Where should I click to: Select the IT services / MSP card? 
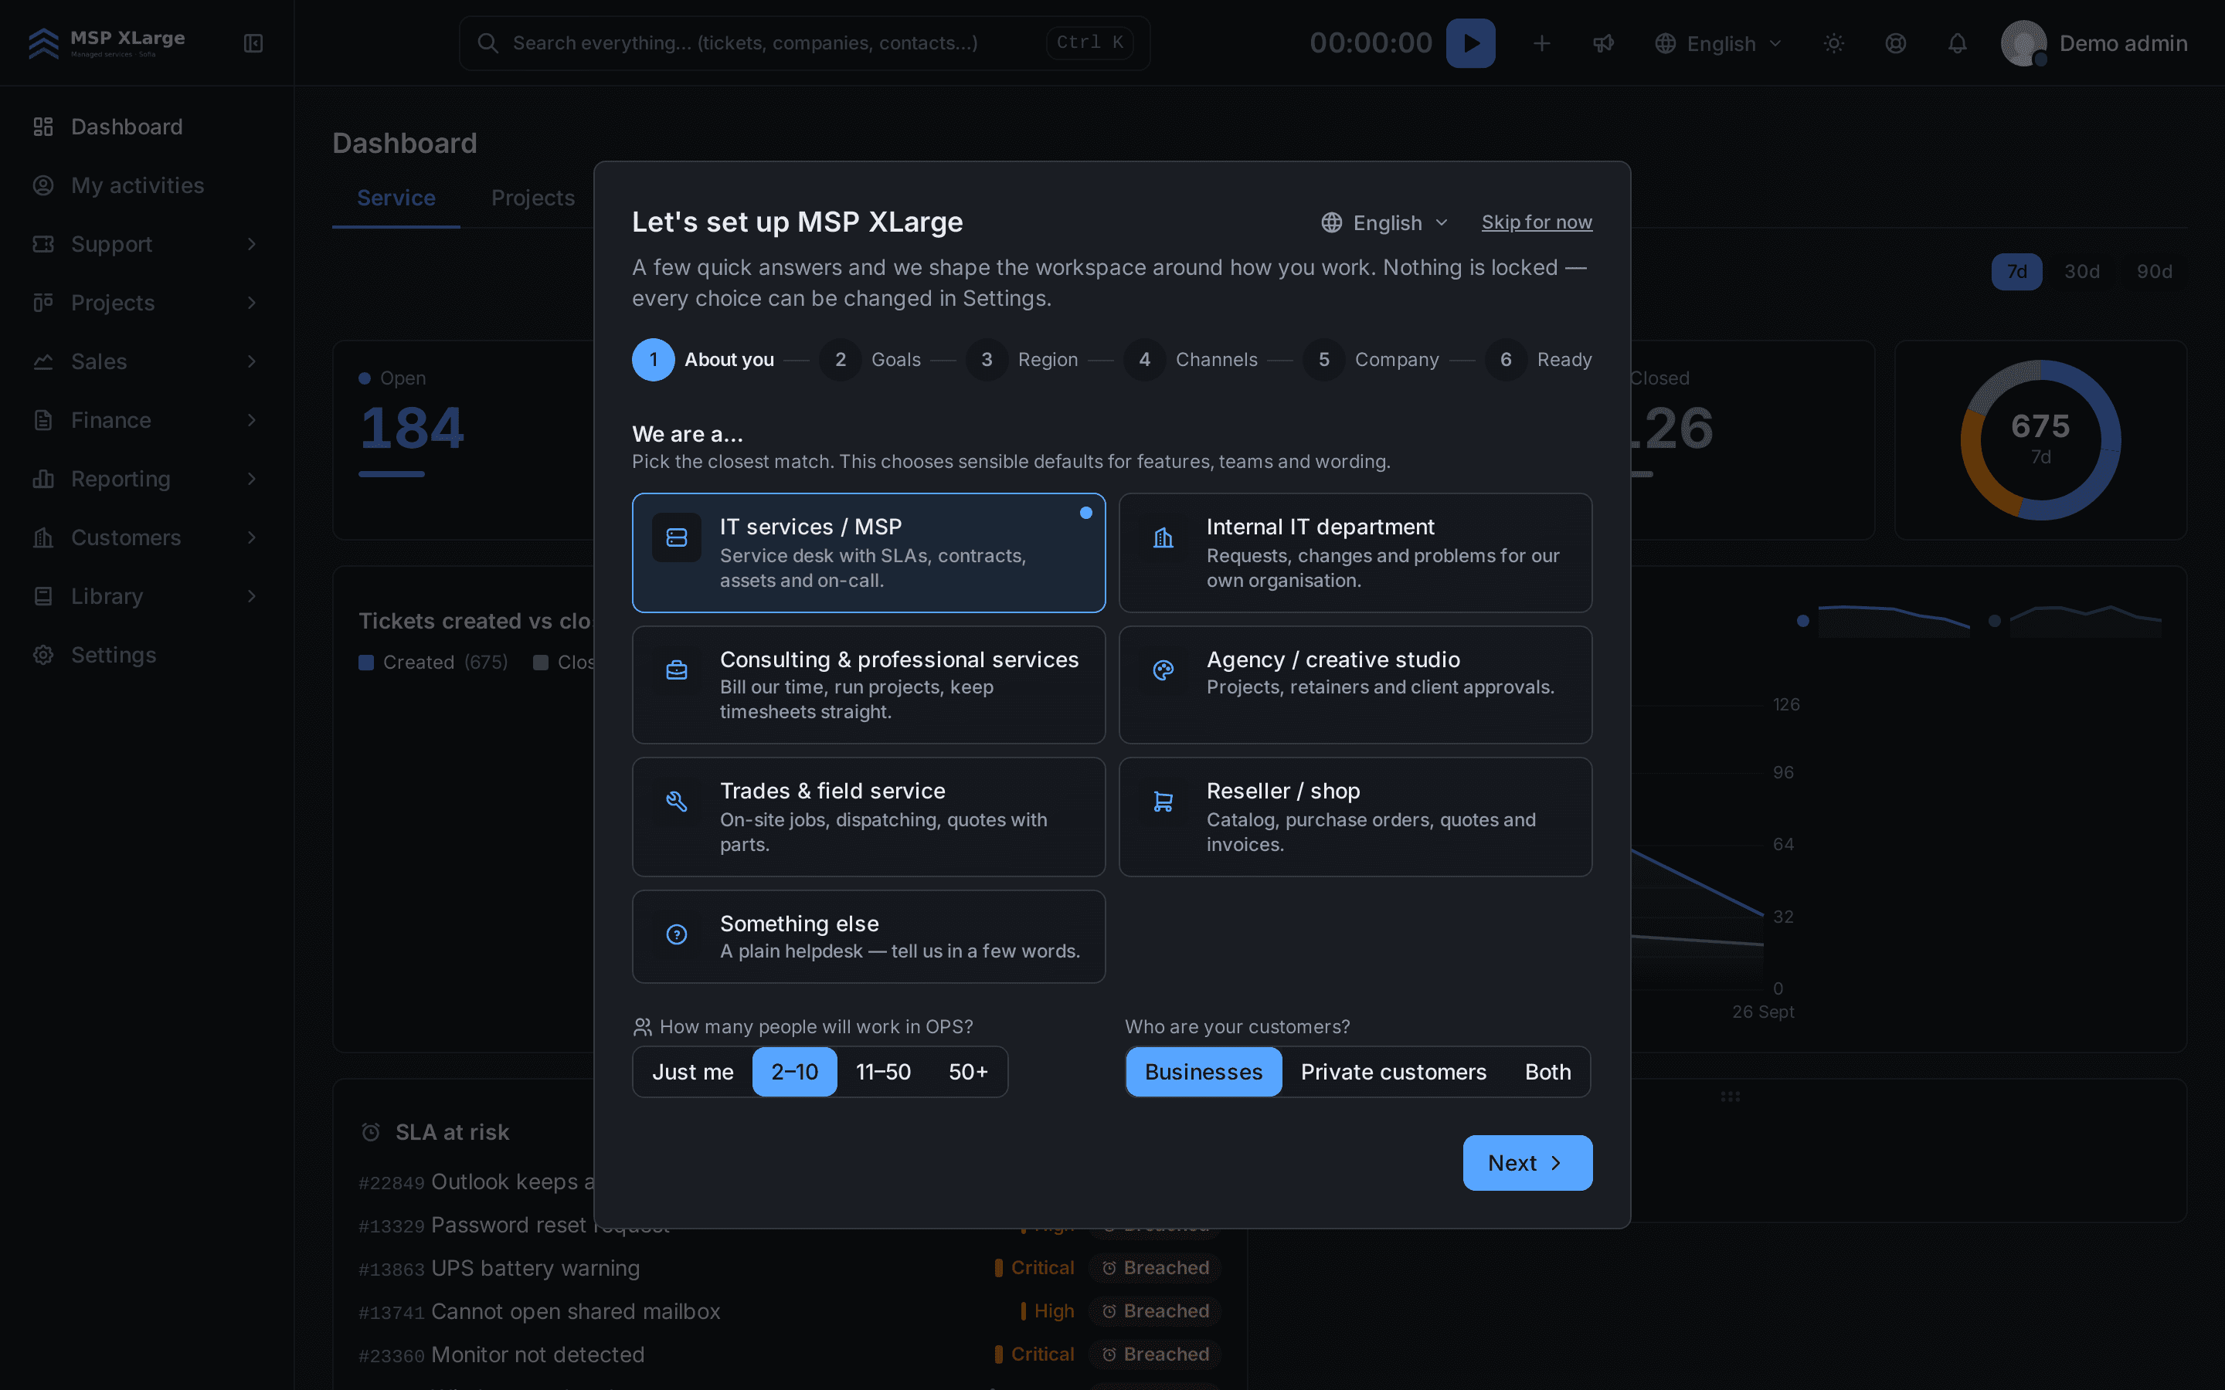click(868, 552)
